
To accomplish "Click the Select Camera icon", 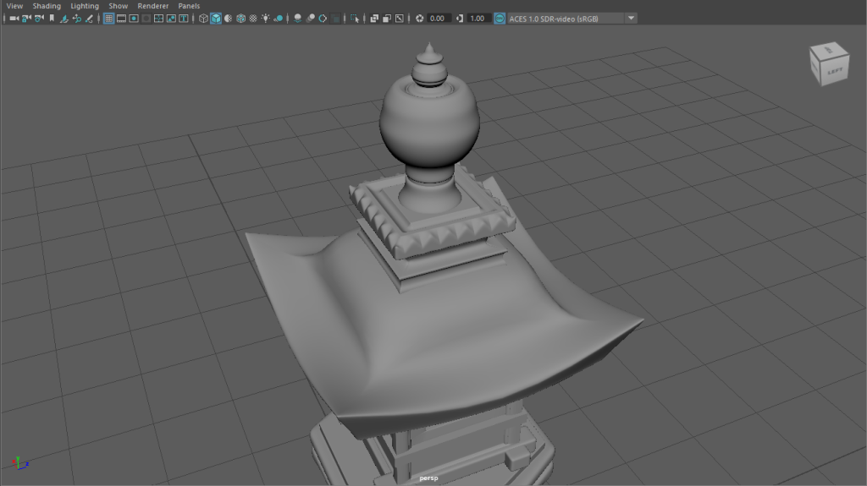I will pos(14,18).
